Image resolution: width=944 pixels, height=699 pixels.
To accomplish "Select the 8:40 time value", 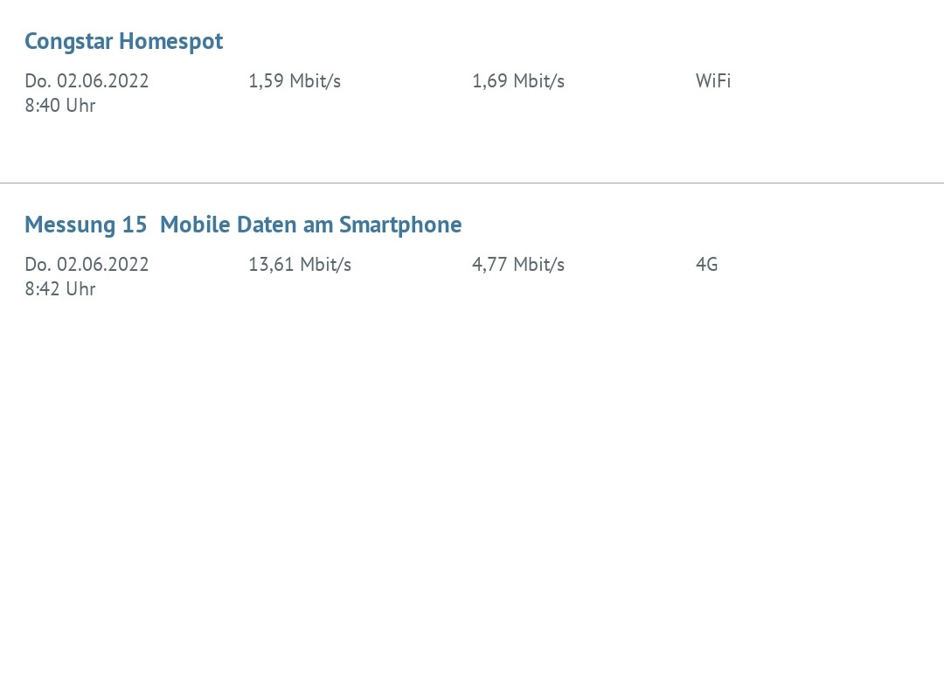I will pos(42,106).
